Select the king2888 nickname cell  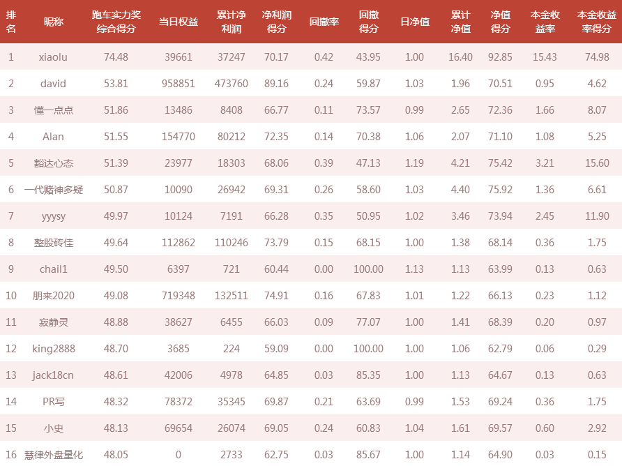53,349
